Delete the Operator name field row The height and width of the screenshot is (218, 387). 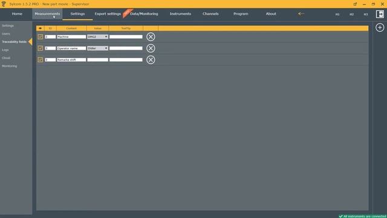coord(151,48)
